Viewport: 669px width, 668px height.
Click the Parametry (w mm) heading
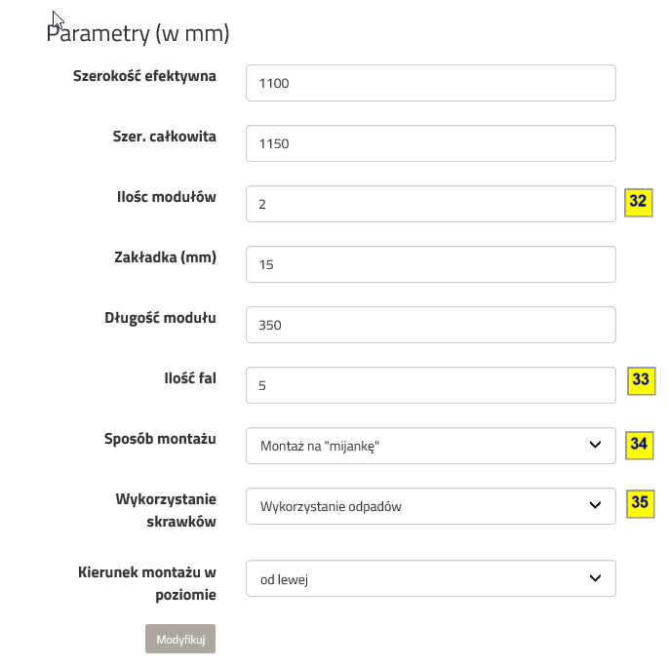coord(138,34)
